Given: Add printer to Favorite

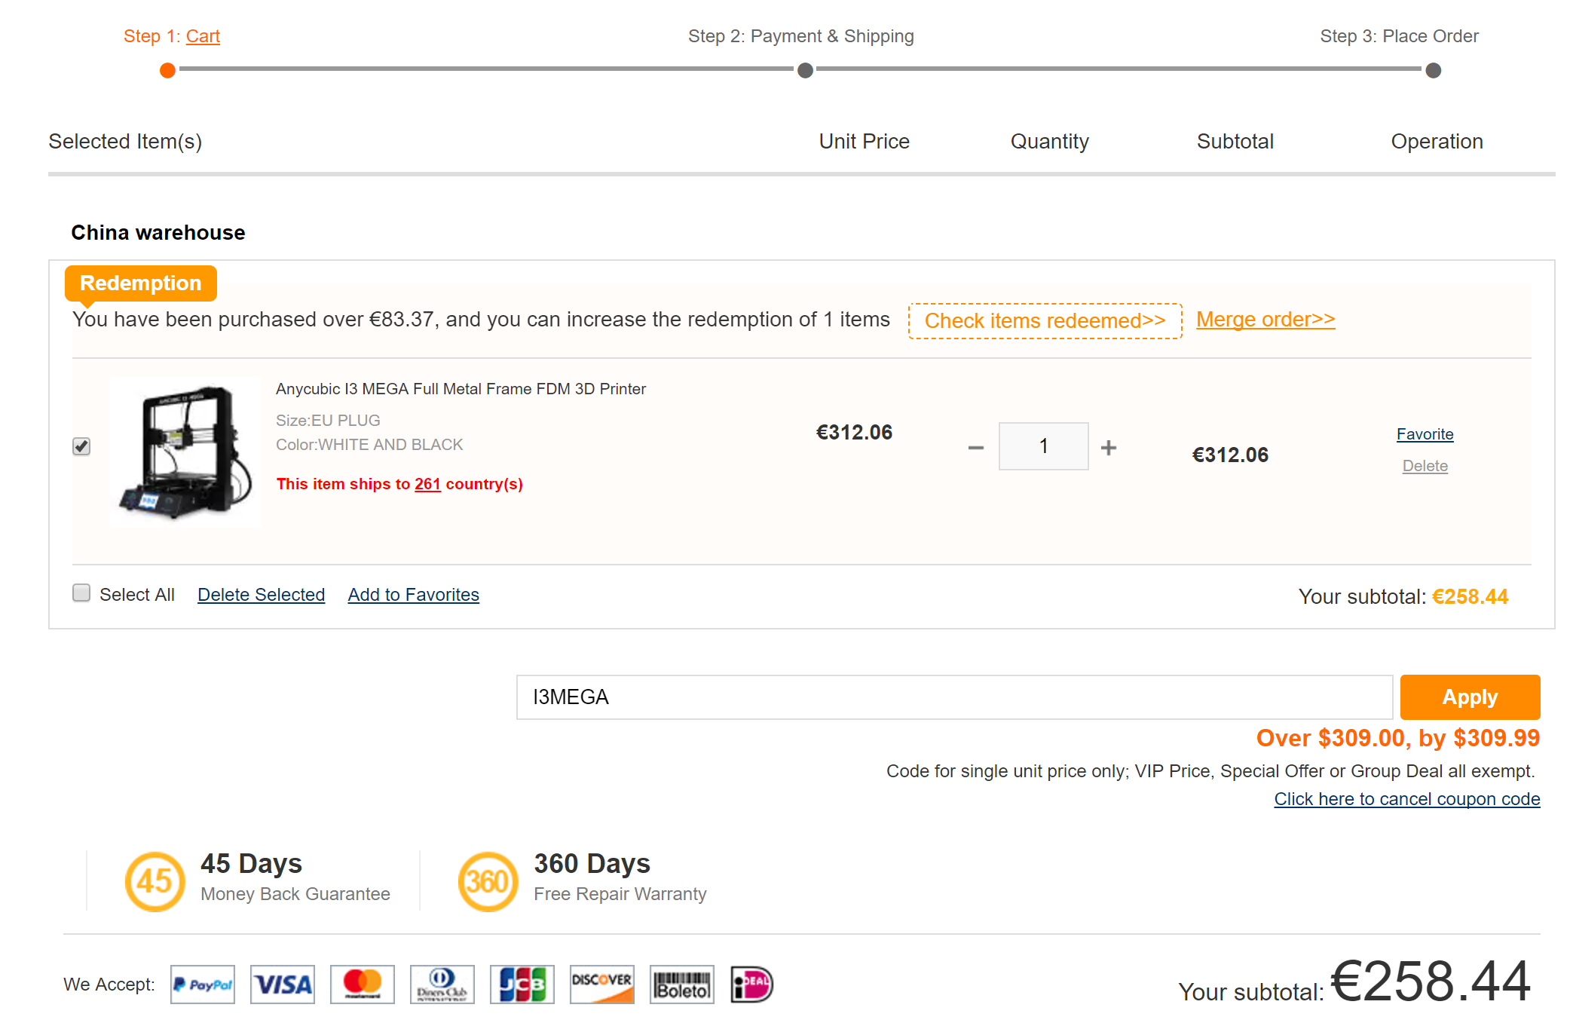Looking at the screenshot, I should (1425, 434).
